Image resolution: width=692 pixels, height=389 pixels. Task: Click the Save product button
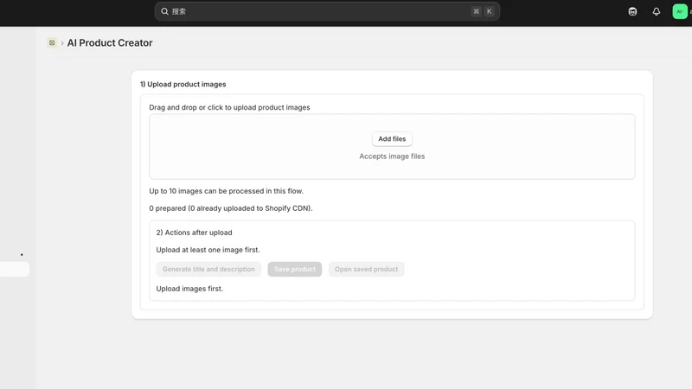click(x=295, y=269)
